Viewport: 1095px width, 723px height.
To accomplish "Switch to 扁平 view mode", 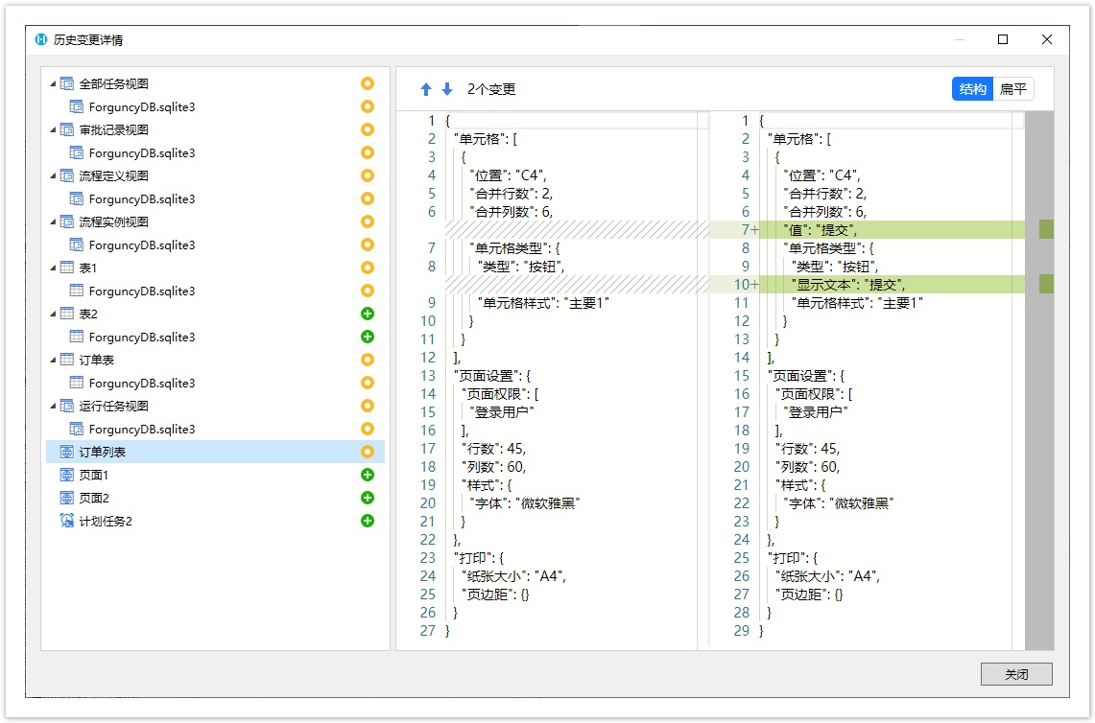I will pyautogui.click(x=1012, y=89).
